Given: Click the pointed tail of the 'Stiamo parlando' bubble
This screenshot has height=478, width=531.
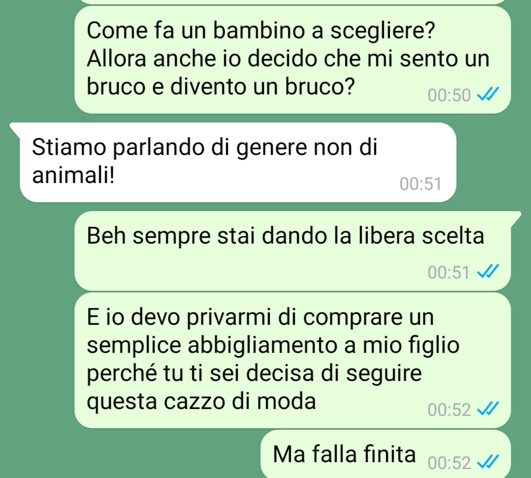Looking at the screenshot, I should pyautogui.click(x=16, y=129).
